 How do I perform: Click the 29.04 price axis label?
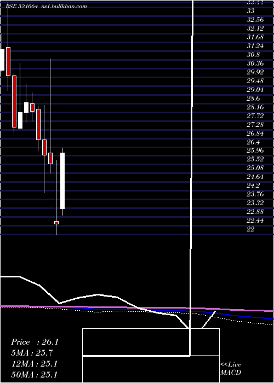(x=255, y=90)
